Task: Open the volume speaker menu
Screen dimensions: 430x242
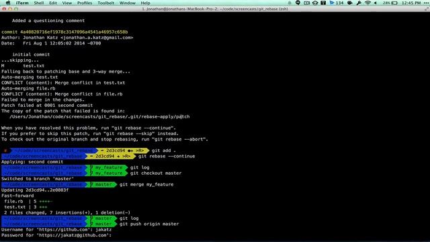Action: pos(375,3)
